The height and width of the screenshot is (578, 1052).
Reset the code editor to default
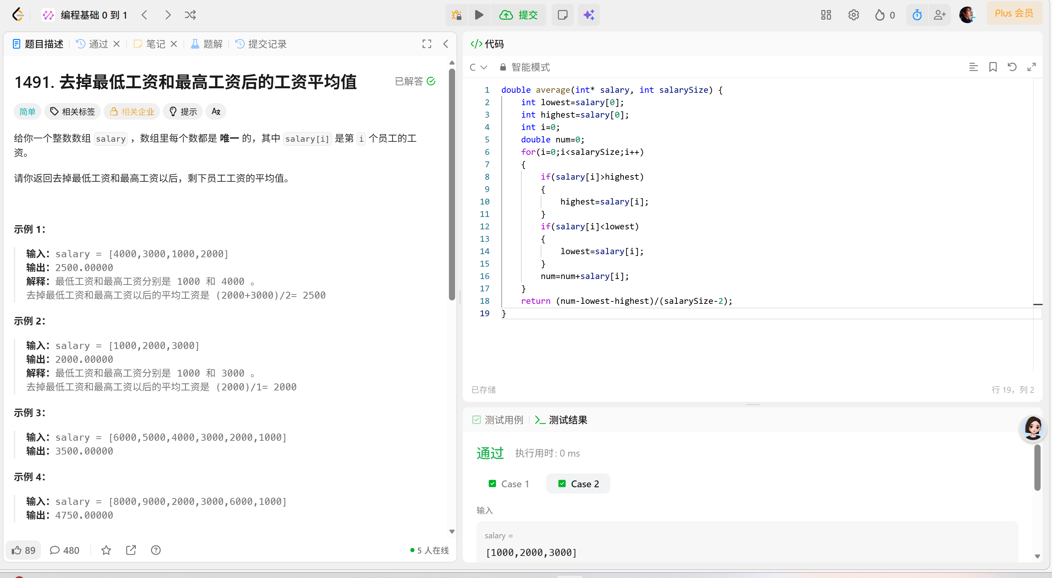1012,67
